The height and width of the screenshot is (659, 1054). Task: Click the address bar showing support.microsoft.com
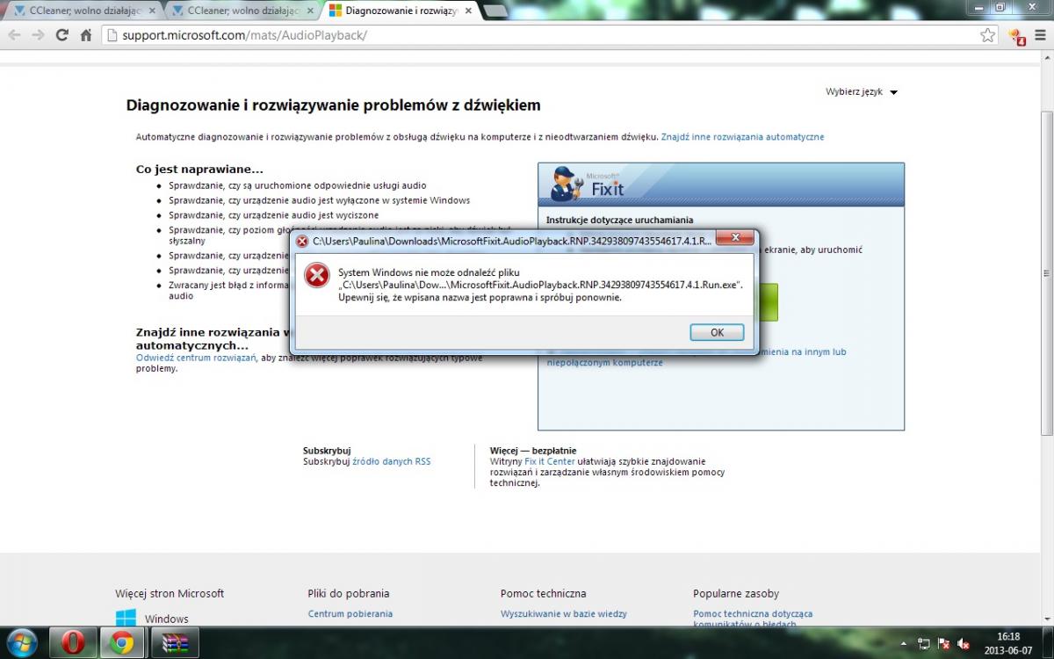[x=551, y=35]
